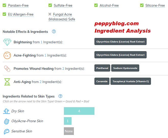Click the Dry Skin cactus icon

tap(7, 111)
